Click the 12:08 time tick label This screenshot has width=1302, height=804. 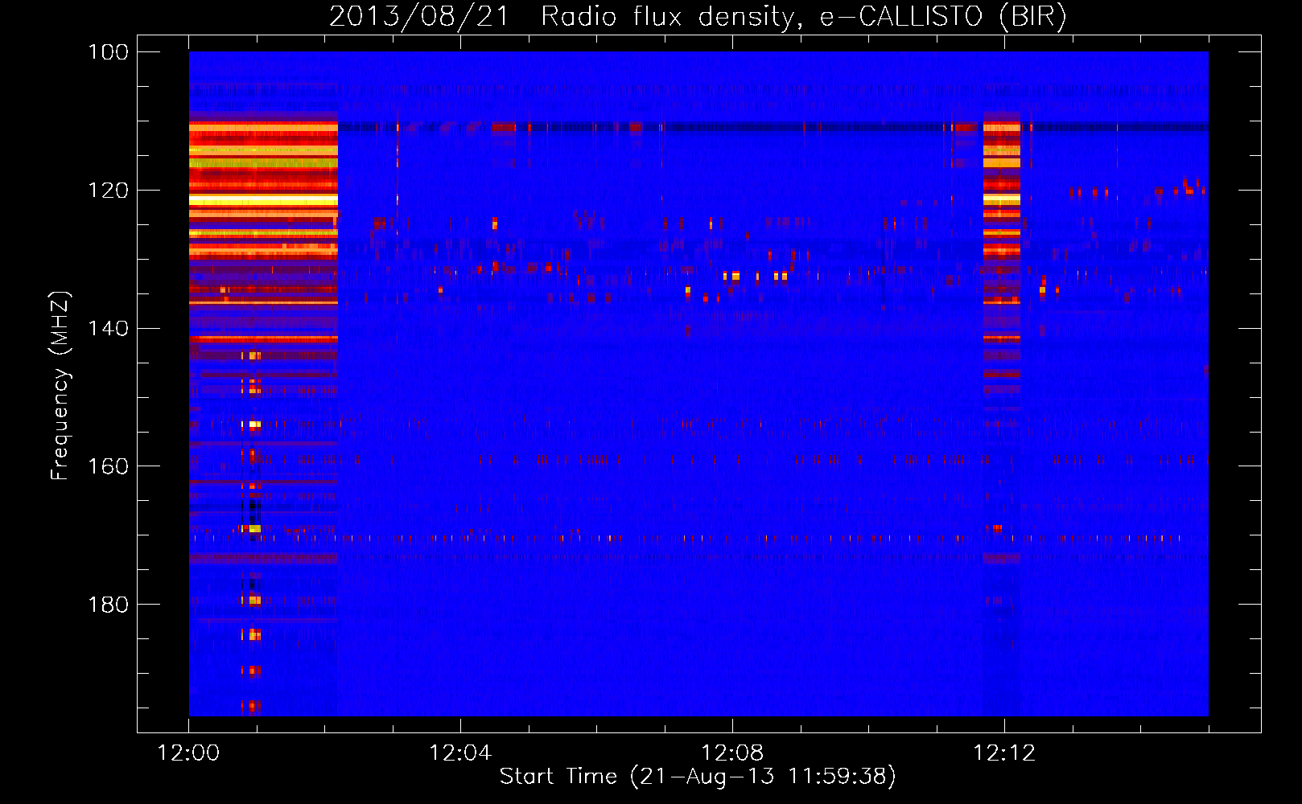732,753
